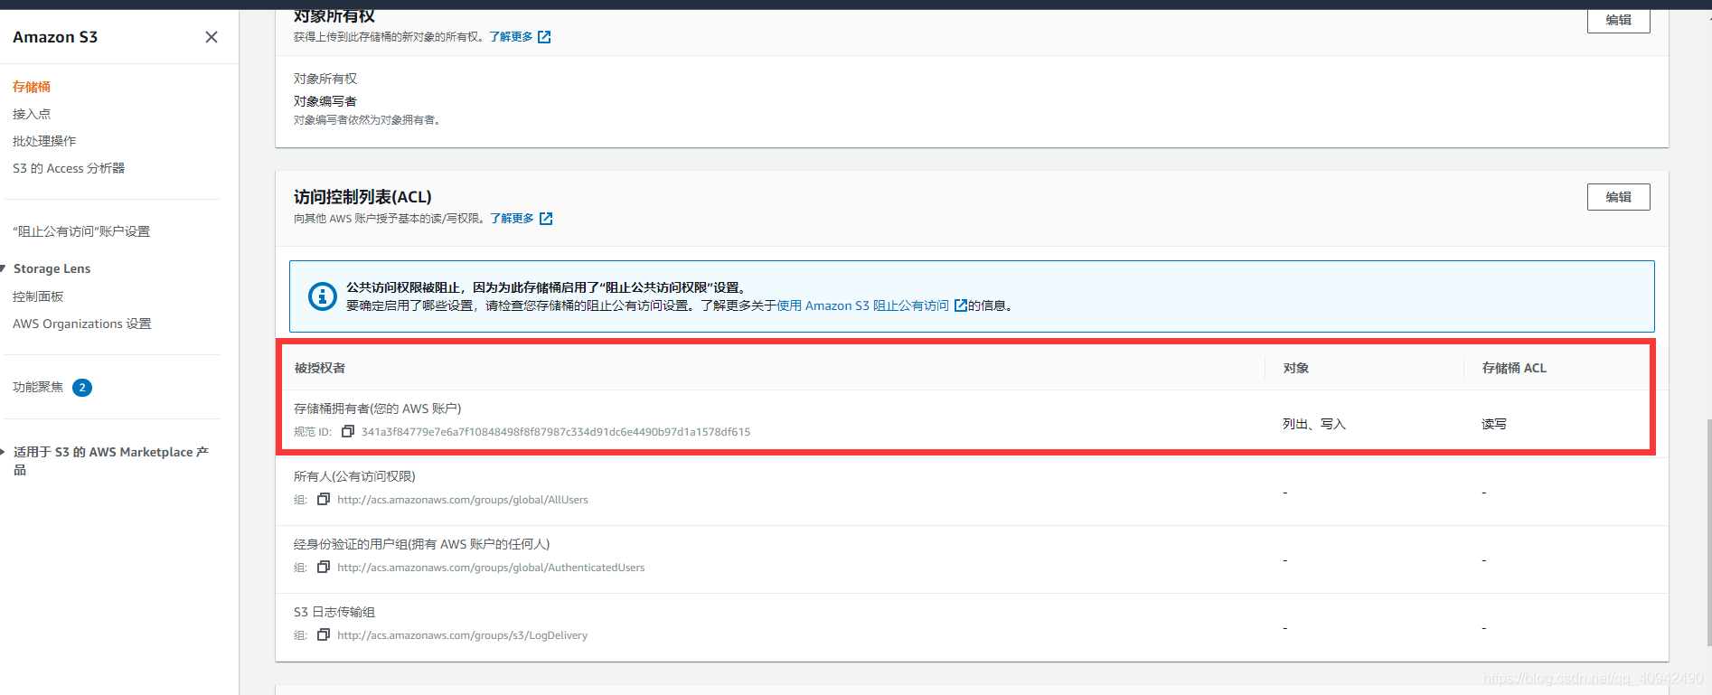Open 功能聚焦 in the sidebar
The image size is (1712, 695).
click(38, 387)
